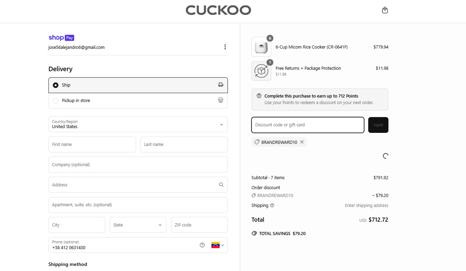Image resolution: width=466 pixels, height=271 pixels.
Task: Click Free Returns + Package Protection text
Action: [x=308, y=68]
